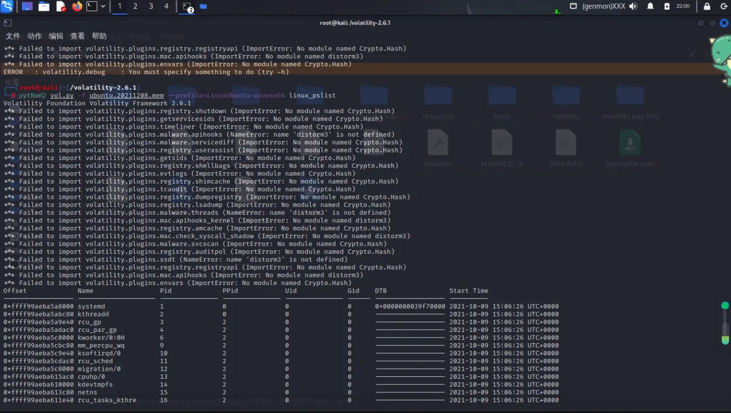Click the (genmon)XXX panel text
This screenshot has height=413, width=731.
click(604, 6)
